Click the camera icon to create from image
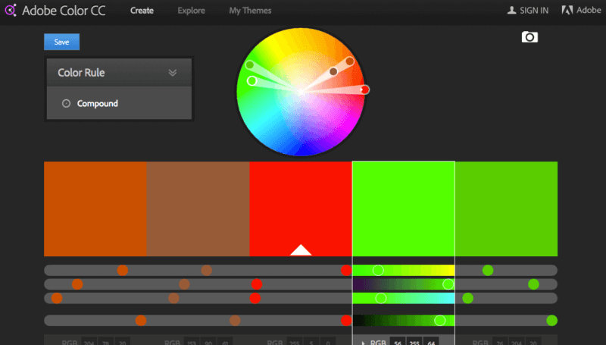 529,36
